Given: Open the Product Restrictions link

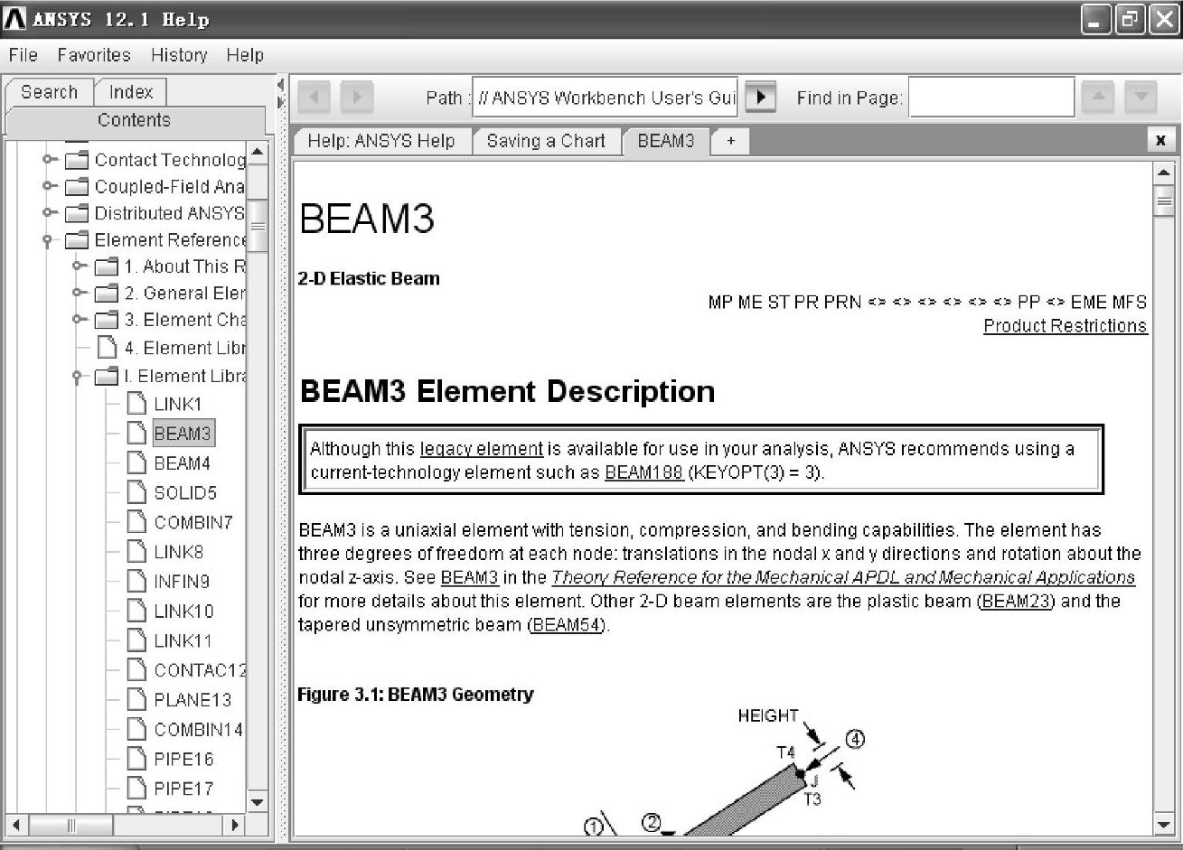Looking at the screenshot, I should (1066, 326).
